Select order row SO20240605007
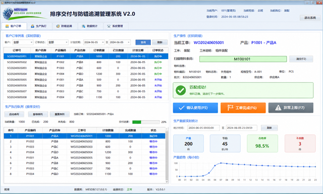 point(86,91)
